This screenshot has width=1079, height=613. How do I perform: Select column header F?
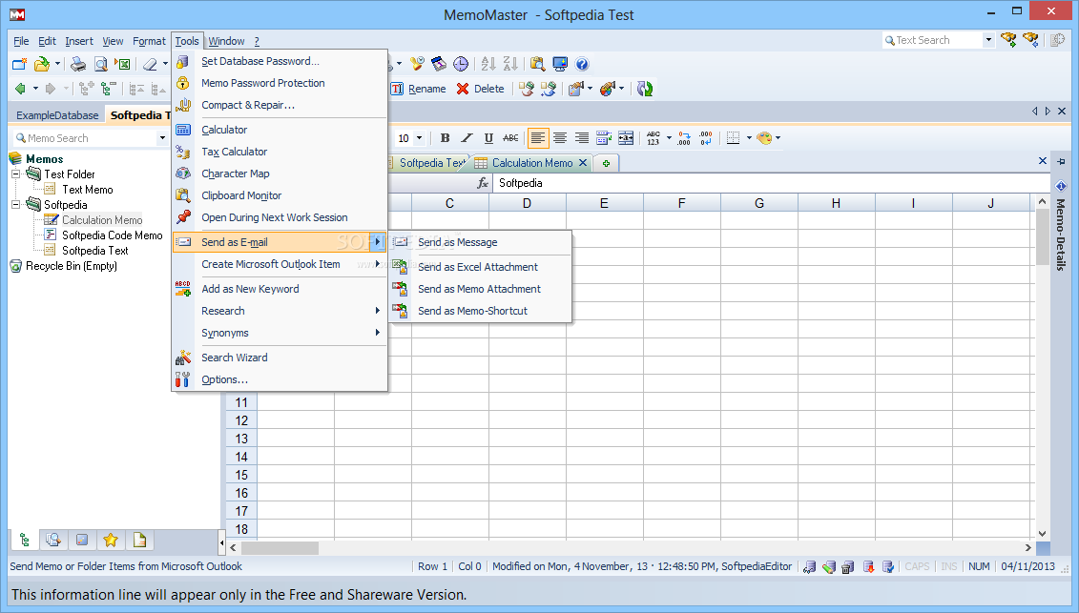[682, 203]
